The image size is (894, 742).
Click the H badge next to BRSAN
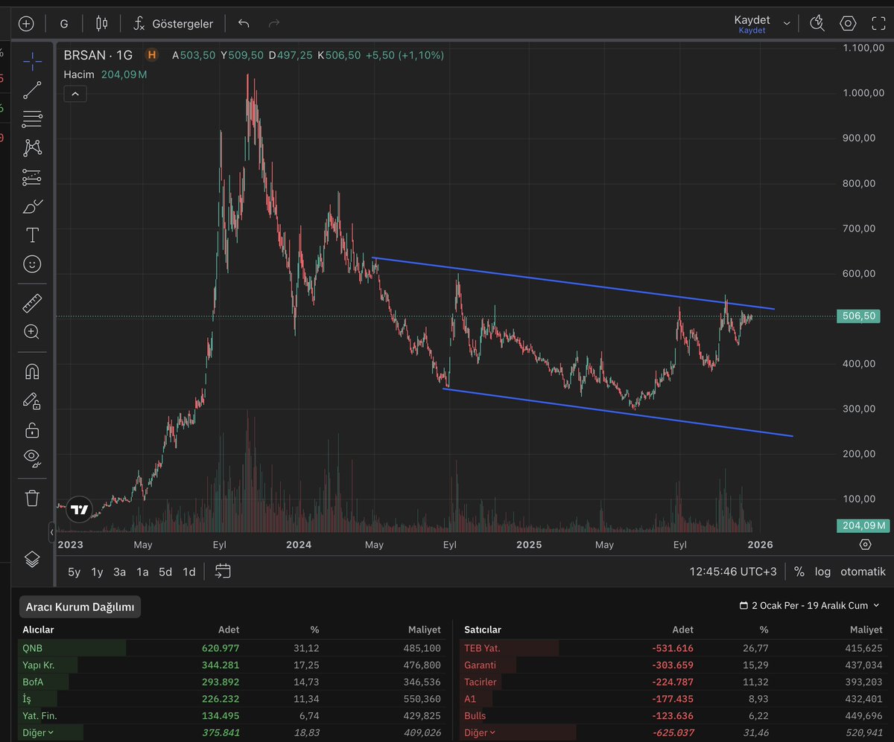pos(152,55)
